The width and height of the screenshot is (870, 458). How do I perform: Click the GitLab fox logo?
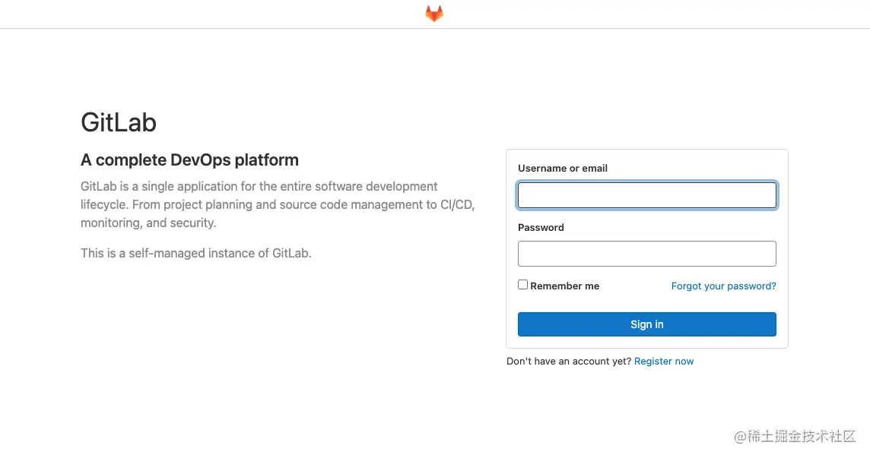click(x=434, y=14)
